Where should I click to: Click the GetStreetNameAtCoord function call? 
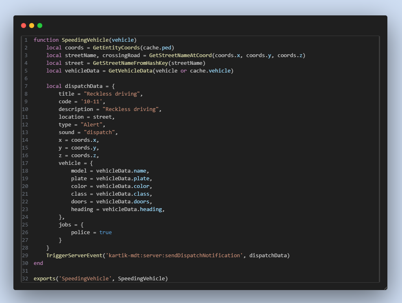pos(180,55)
